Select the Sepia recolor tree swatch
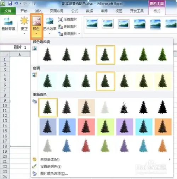The image size is (177, 179). click(86, 108)
